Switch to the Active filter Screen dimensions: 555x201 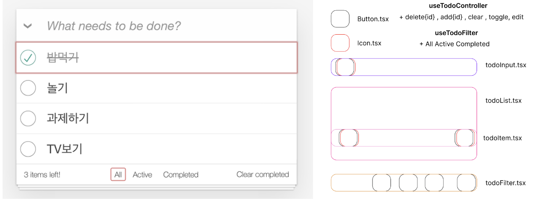point(142,174)
